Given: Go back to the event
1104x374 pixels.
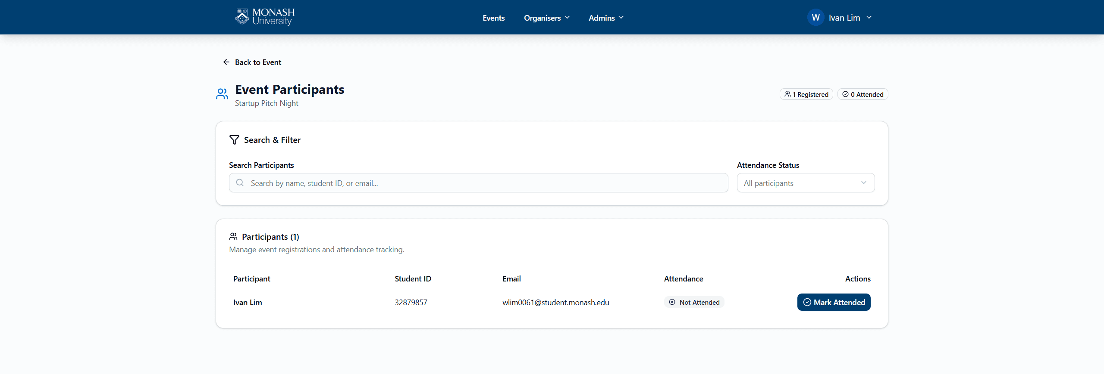Looking at the screenshot, I should [x=257, y=62].
